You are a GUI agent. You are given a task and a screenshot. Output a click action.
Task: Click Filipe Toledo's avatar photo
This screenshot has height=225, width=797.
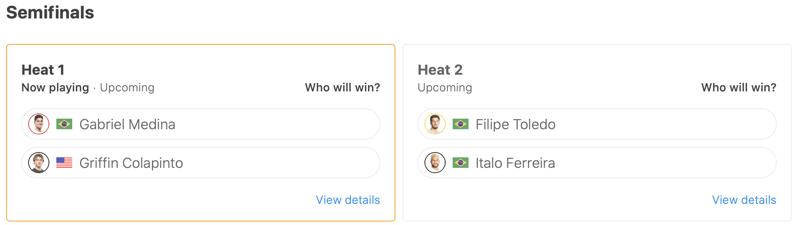pos(435,124)
